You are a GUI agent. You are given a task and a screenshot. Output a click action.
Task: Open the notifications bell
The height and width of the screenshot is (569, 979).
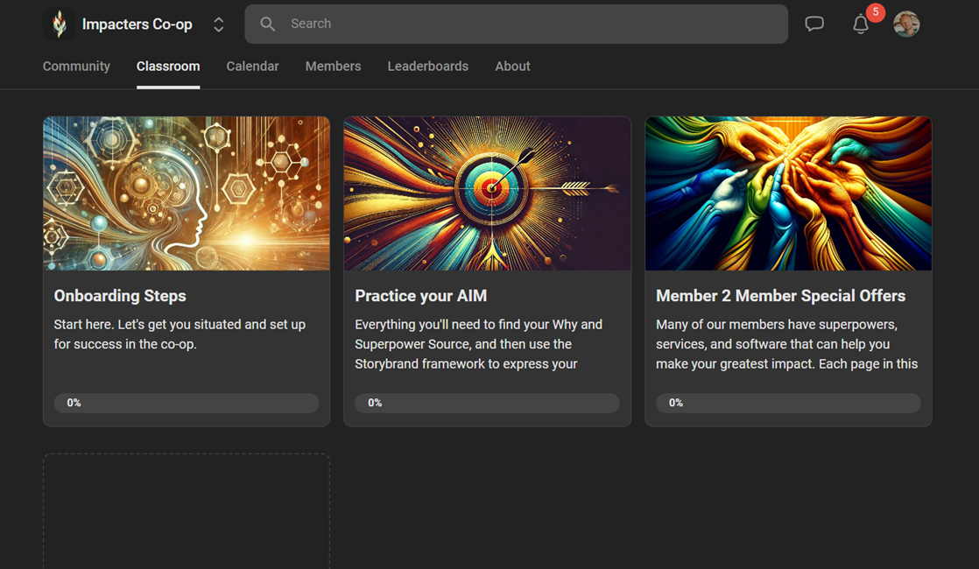coord(861,25)
